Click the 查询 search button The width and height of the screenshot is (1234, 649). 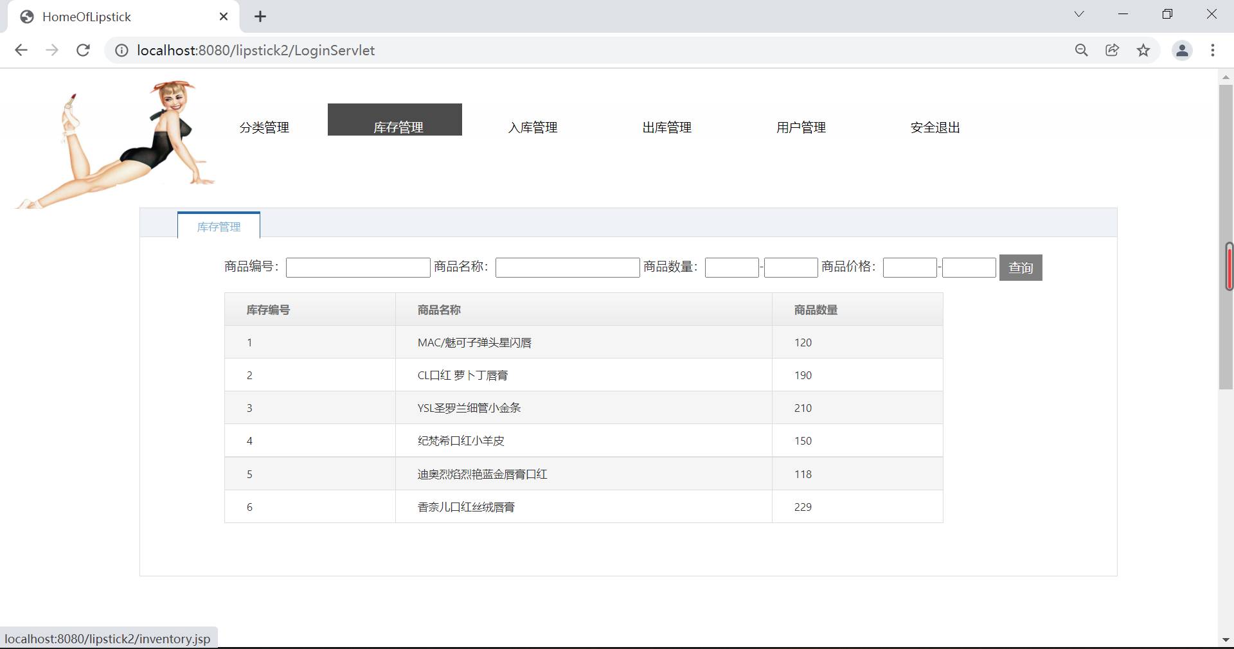1021,267
